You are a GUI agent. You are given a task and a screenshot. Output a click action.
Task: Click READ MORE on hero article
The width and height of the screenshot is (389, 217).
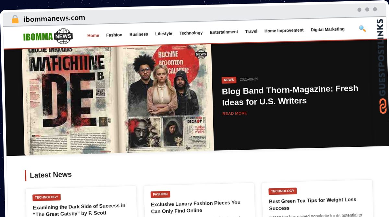pyautogui.click(x=235, y=113)
